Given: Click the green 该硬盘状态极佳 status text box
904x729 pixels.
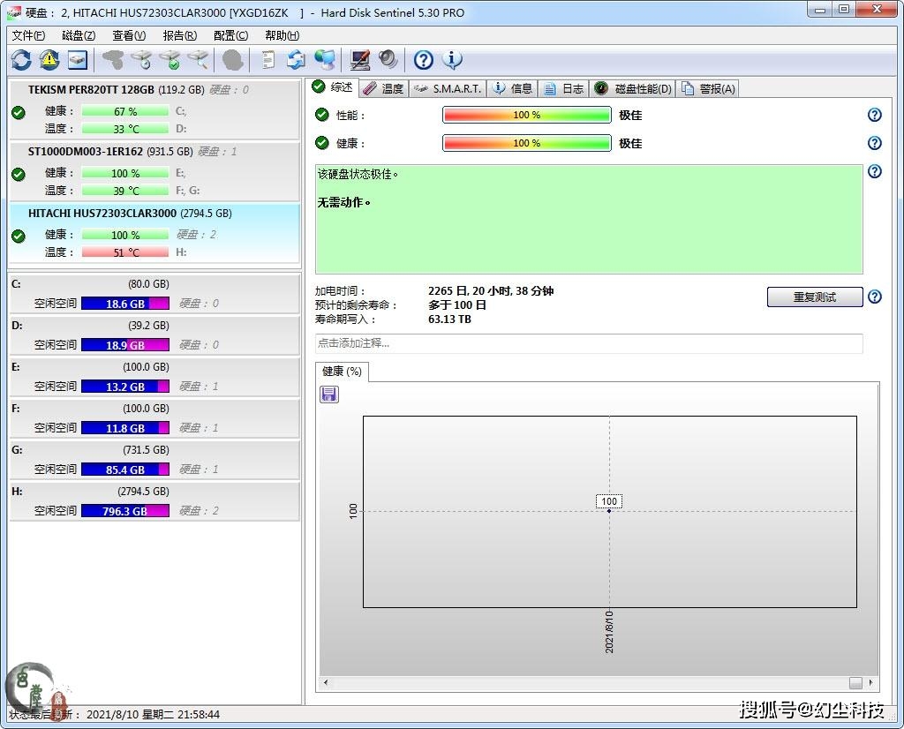Looking at the screenshot, I should 589,219.
